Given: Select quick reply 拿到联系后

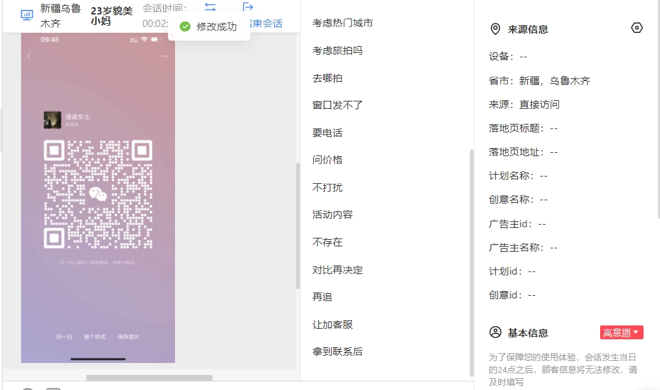Looking at the screenshot, I should pyautogui.click(x=338, y=352).
